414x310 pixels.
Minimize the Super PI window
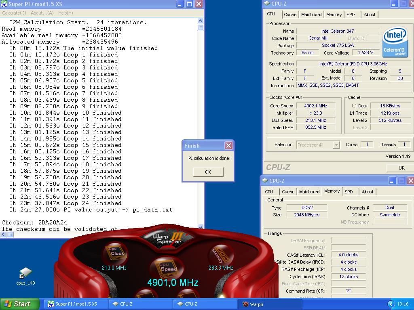(x=180, y=4)
